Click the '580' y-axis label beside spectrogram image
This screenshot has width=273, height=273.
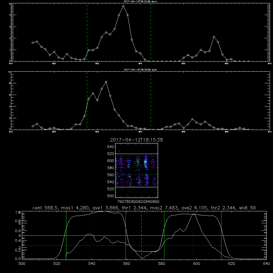111,168
